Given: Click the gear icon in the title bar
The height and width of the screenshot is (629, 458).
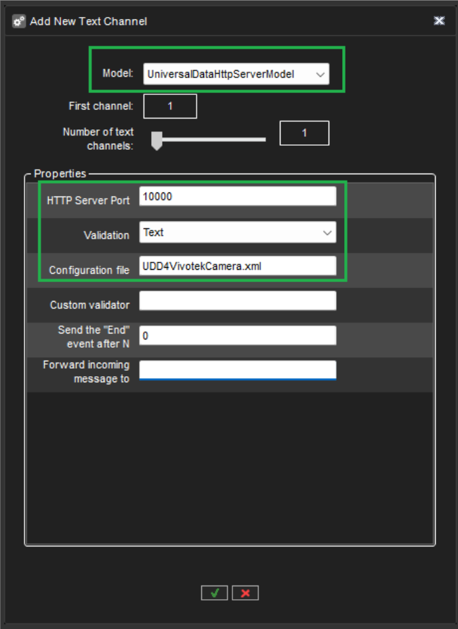Looking at the screenshot, I should (x=19, y=21).
